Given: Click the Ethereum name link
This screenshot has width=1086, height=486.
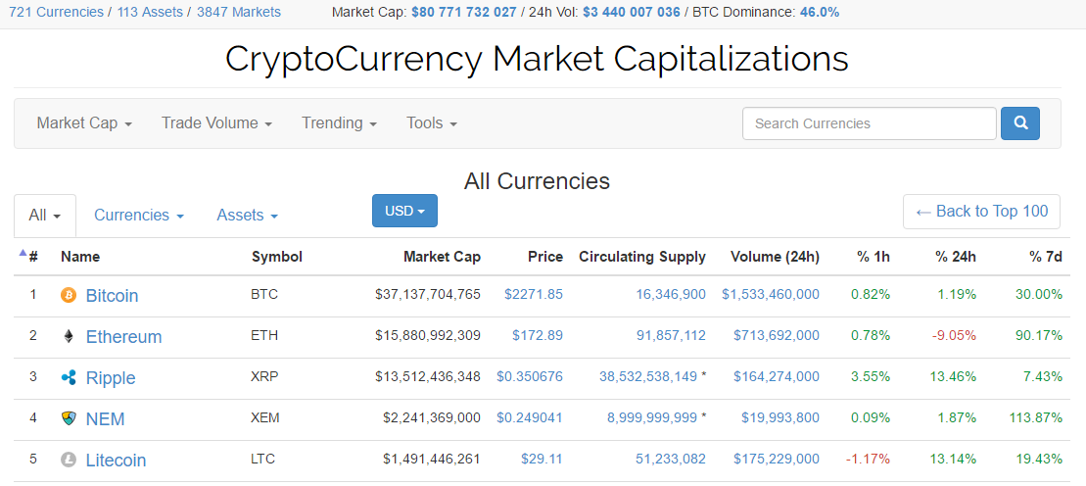Looking at the screenshot, I should click(x=123, y=336).
